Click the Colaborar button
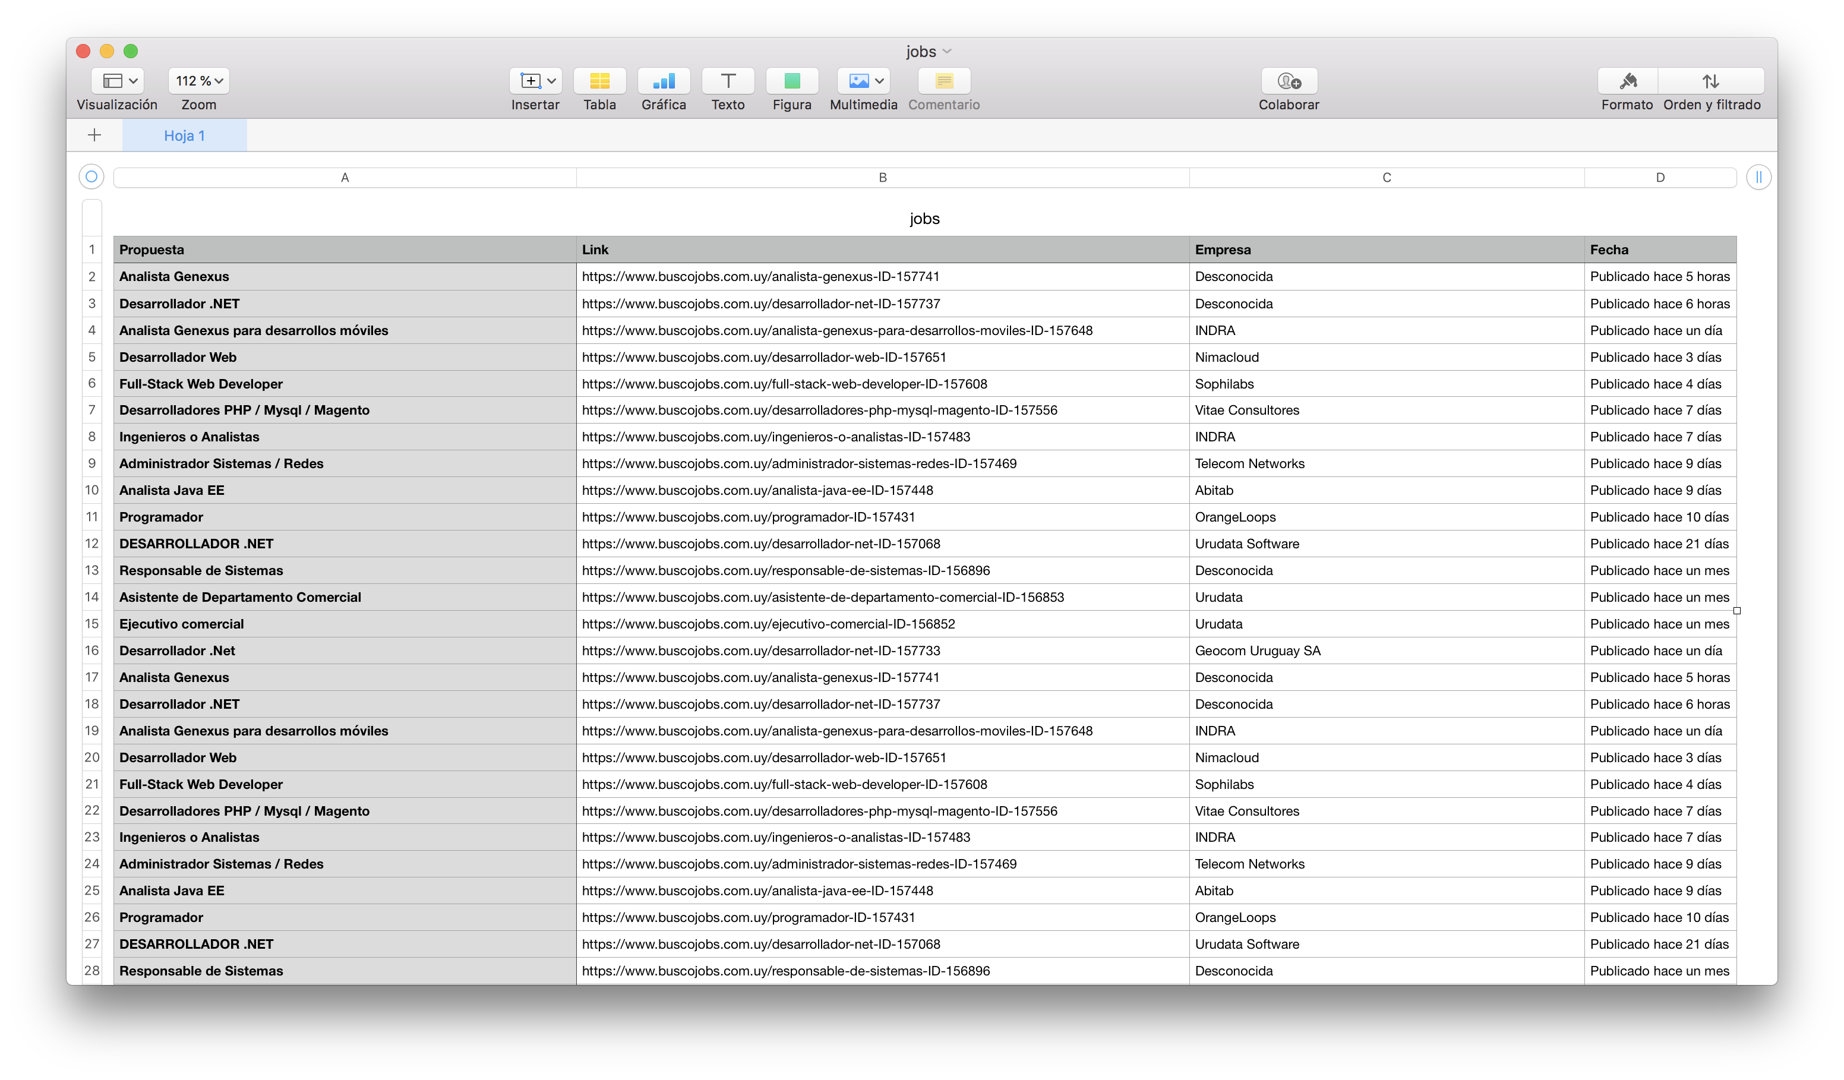Screen dimensions: 1844x1080 (1288, 80)
